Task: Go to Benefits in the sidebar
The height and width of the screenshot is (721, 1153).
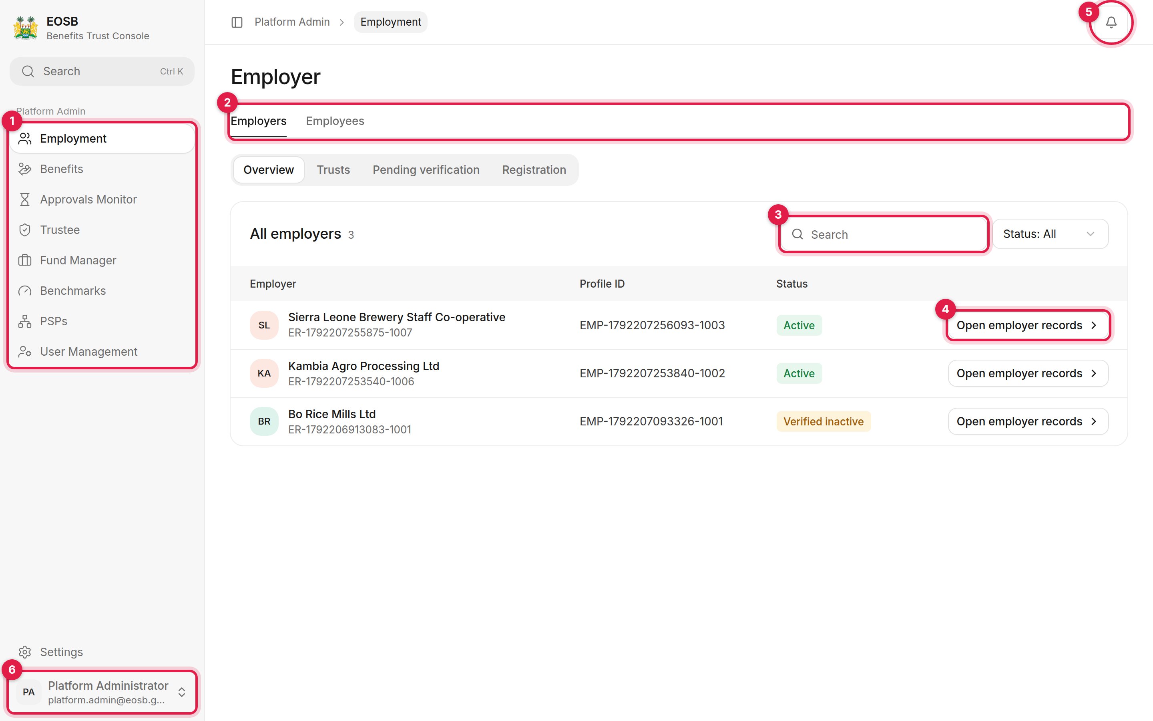Action: (x=102, y=169)
